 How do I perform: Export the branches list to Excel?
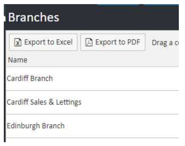tap(43, 42)
